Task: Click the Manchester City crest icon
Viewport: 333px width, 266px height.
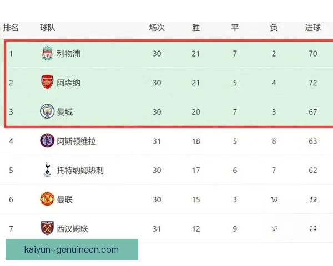Action: pos(47,112)
